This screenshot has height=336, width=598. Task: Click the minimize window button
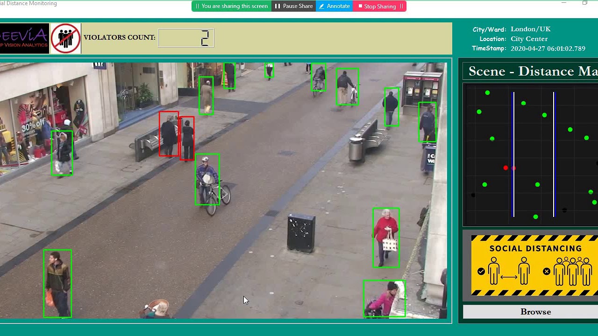point(564,3)
